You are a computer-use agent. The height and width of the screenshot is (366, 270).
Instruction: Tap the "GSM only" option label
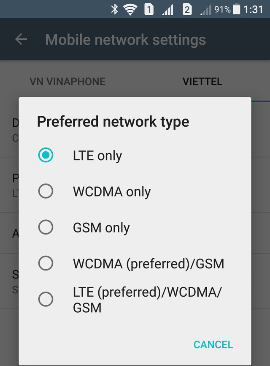point(101,228)
